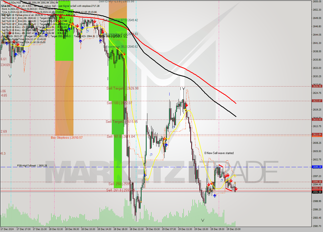Click the 'Sell Target2 | 2615.95' label
The height and width of the screenshot is (232, 323).
pyautogui.click(x=122, y=122)
